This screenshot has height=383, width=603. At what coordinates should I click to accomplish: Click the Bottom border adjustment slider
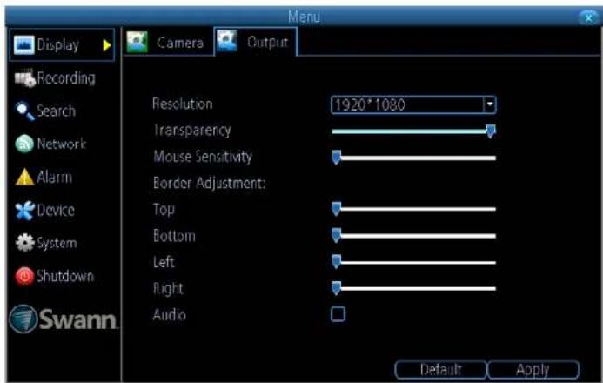tap(414, 236)
